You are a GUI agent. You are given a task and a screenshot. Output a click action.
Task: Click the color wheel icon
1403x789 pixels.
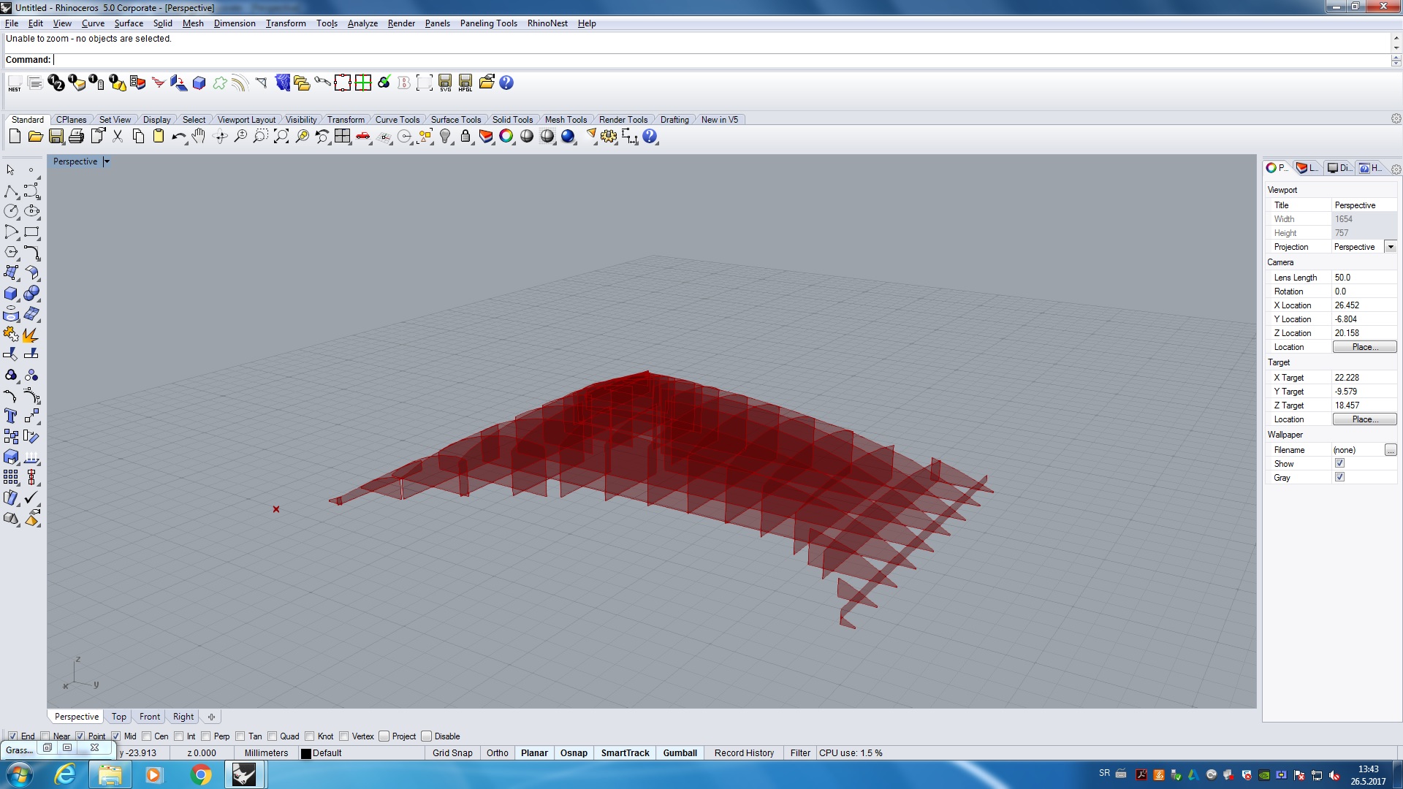(506, 137)
